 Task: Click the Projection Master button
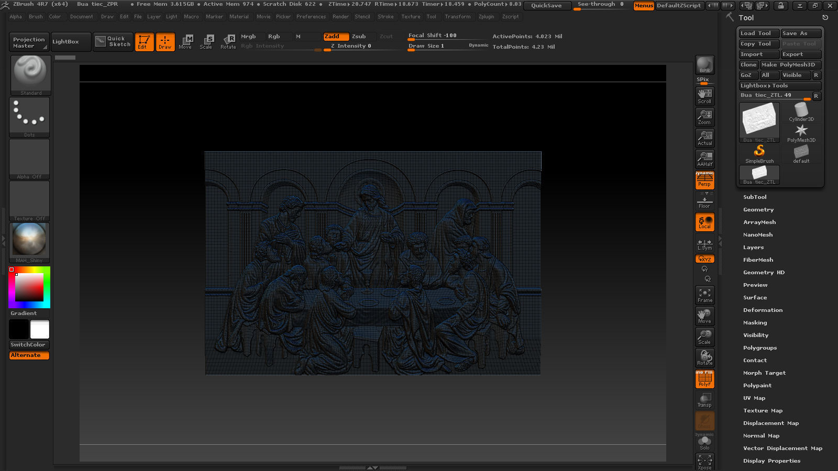click(29, 42)
